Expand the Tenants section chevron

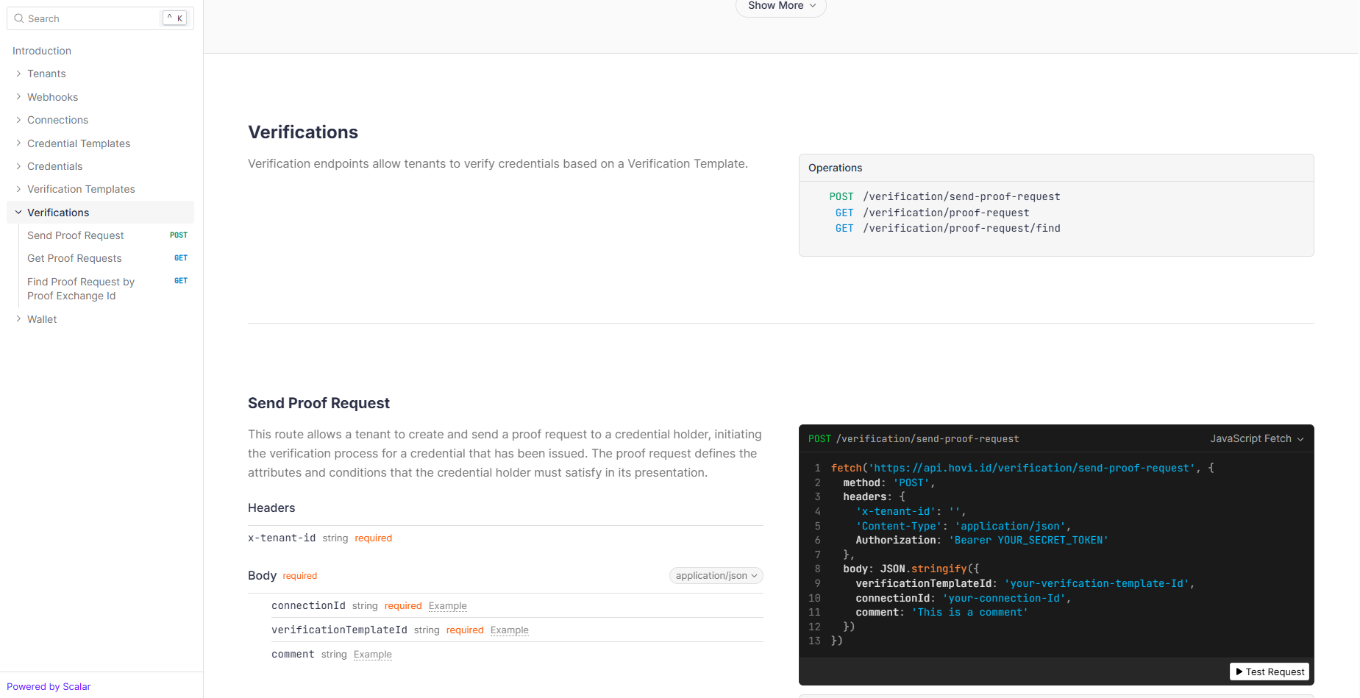[18, 74]
